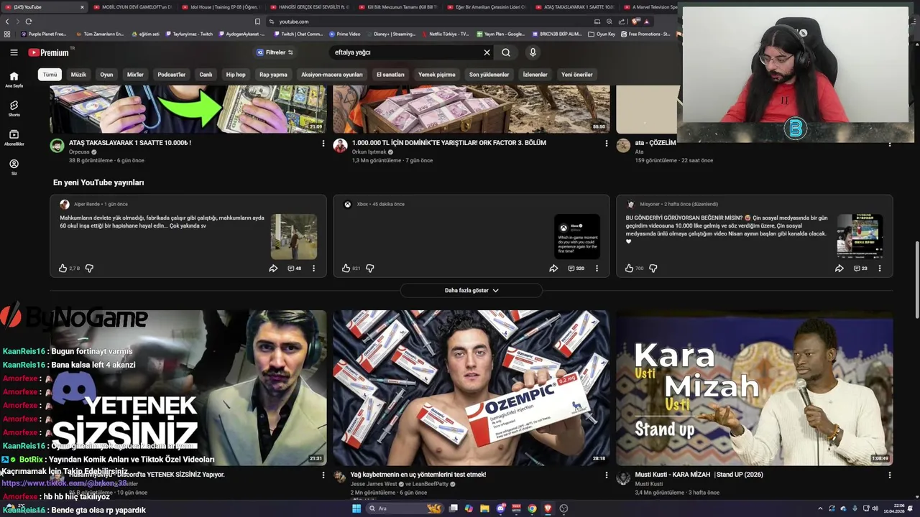The height and width of the screenshot is (517, 920).
Task: Open Musti Kusti channel name link
Action: point(649,484)
